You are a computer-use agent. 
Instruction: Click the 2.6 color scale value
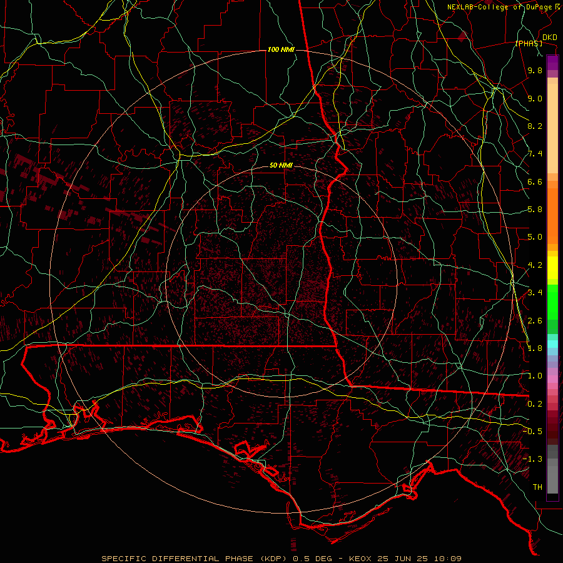click(535, 321)
